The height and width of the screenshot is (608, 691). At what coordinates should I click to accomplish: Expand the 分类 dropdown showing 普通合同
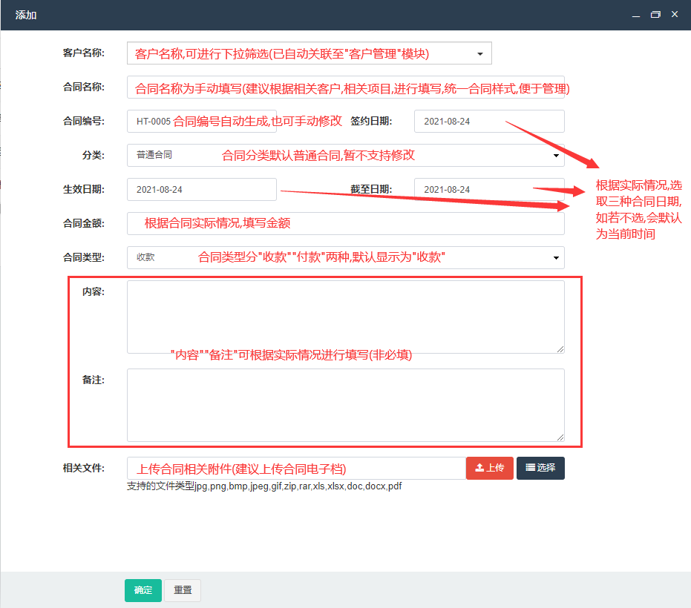coord(346,156)
